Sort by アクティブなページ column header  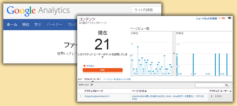click(94, 91)
